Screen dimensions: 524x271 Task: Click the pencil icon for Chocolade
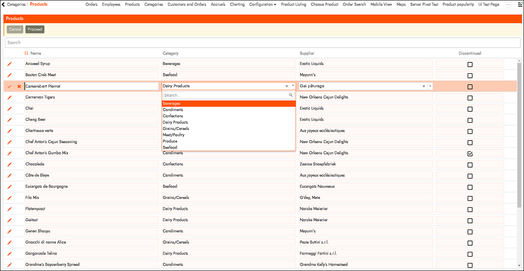tap(10, 165)
